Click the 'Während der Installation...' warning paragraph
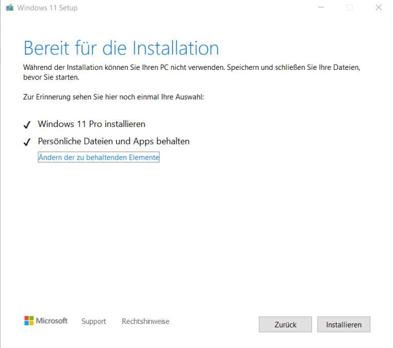 (x=192, y=72)
